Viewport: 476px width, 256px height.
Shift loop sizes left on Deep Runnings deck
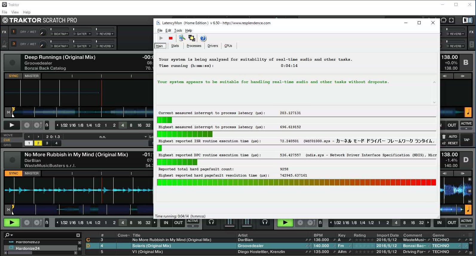(x=57, y=125)
